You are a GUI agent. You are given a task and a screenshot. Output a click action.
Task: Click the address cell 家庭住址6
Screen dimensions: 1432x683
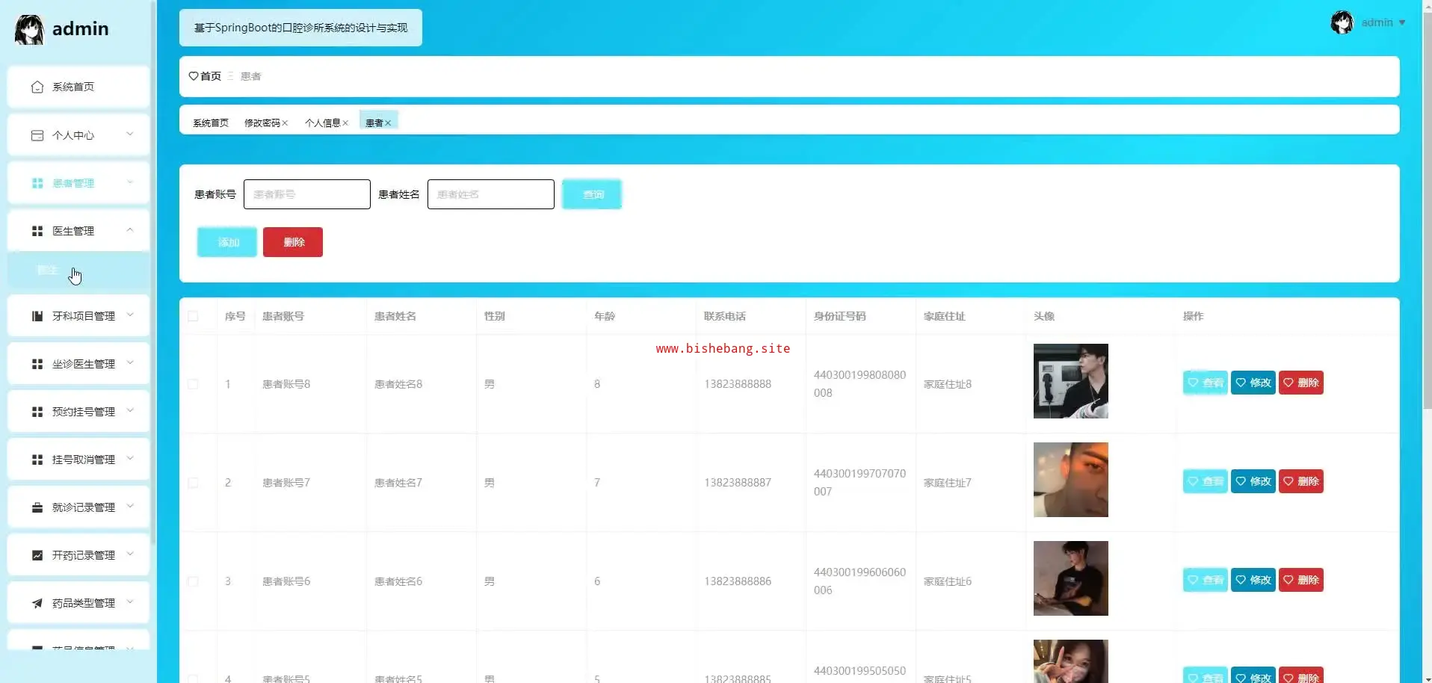tap(948, 581)
